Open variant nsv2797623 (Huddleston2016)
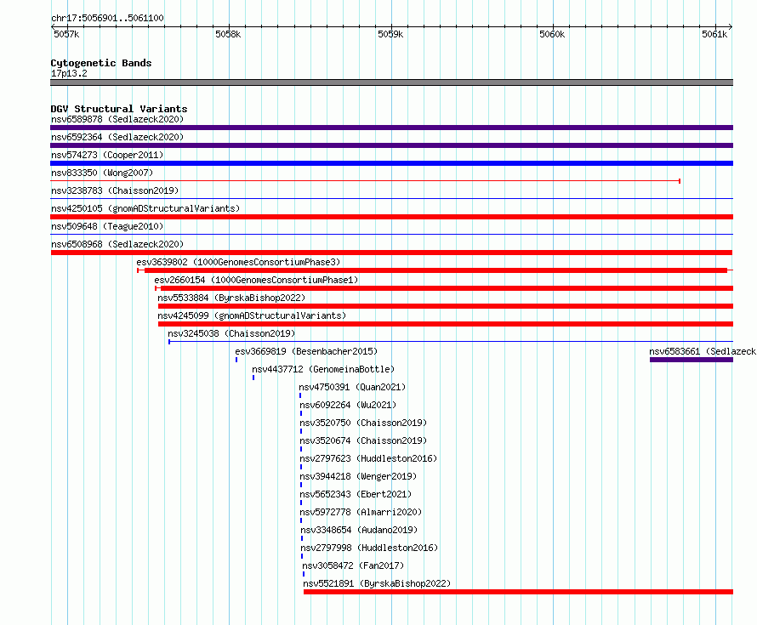 368,458
